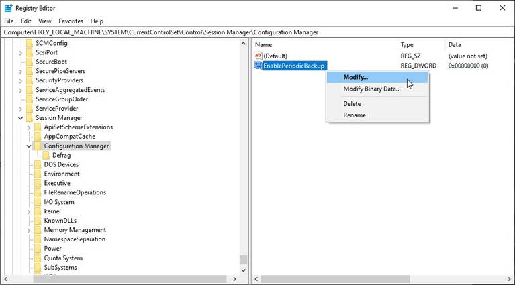515x285 pixels.
Task: Click the (Default) string value icon
Action: click(258, 56)
